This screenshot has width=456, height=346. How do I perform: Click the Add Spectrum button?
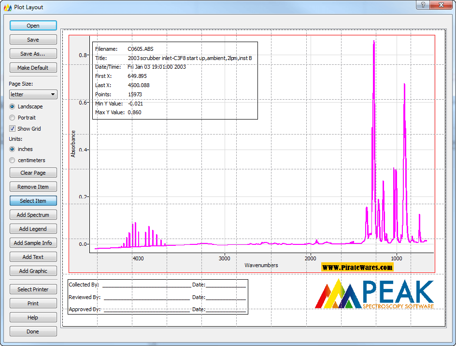tap(33, 215)
